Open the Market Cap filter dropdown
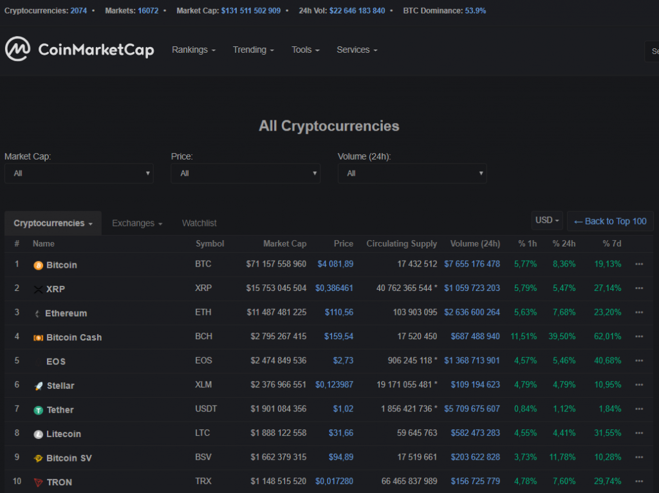Viewport: 659px width, 493px height. tap(79, 173)
